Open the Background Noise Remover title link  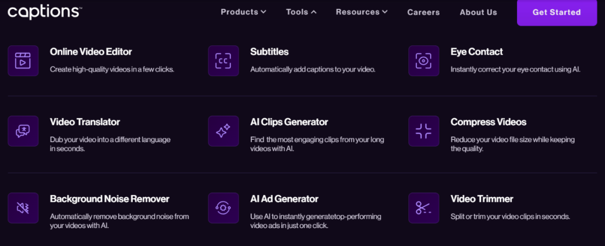coord(110,199)
